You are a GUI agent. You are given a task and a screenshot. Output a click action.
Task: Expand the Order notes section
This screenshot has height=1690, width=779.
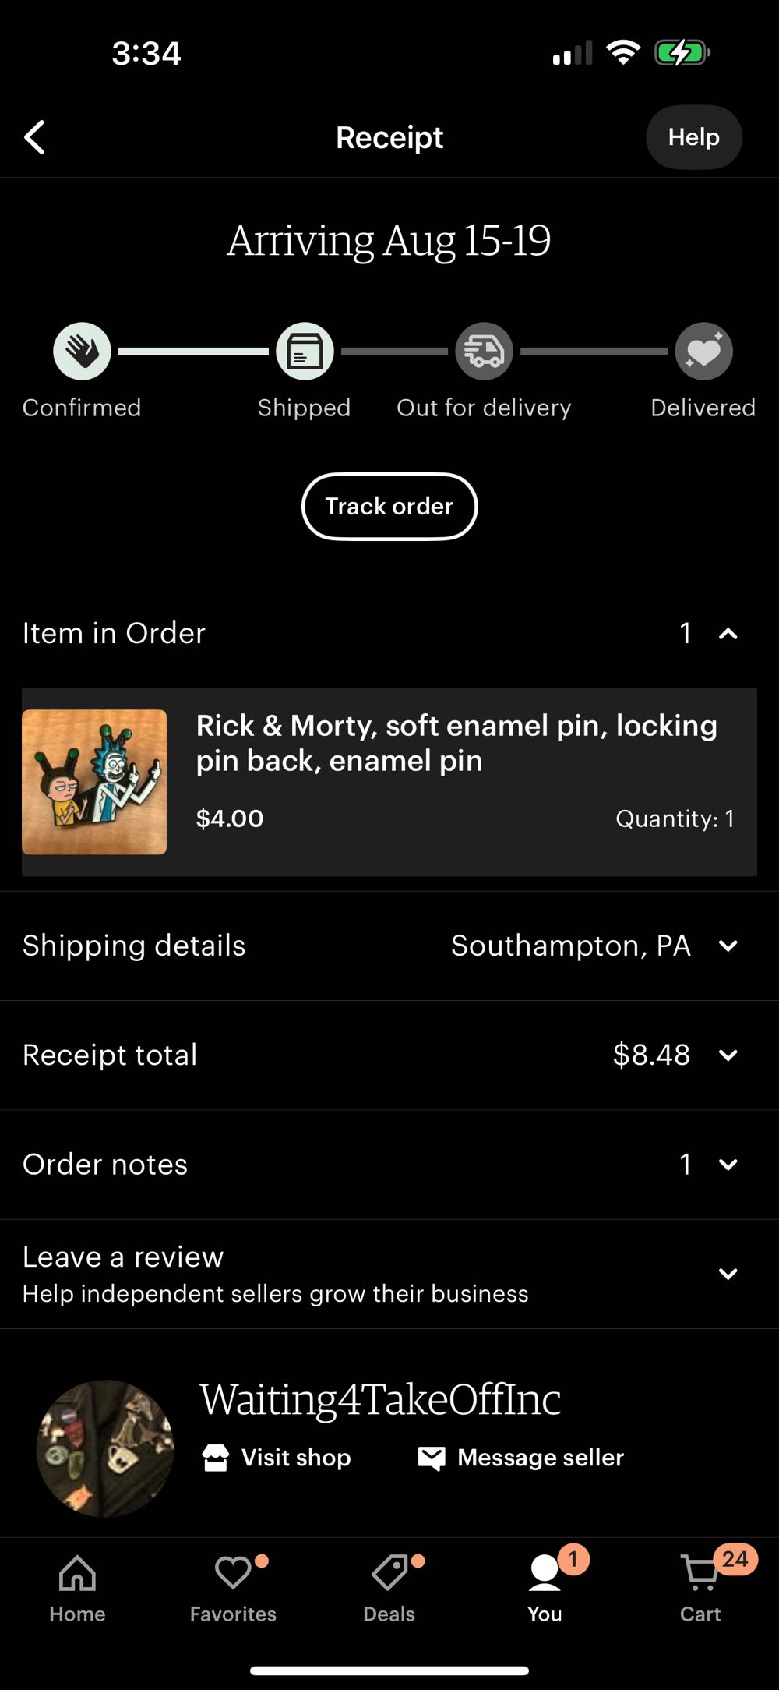(x=728, y=1165)
